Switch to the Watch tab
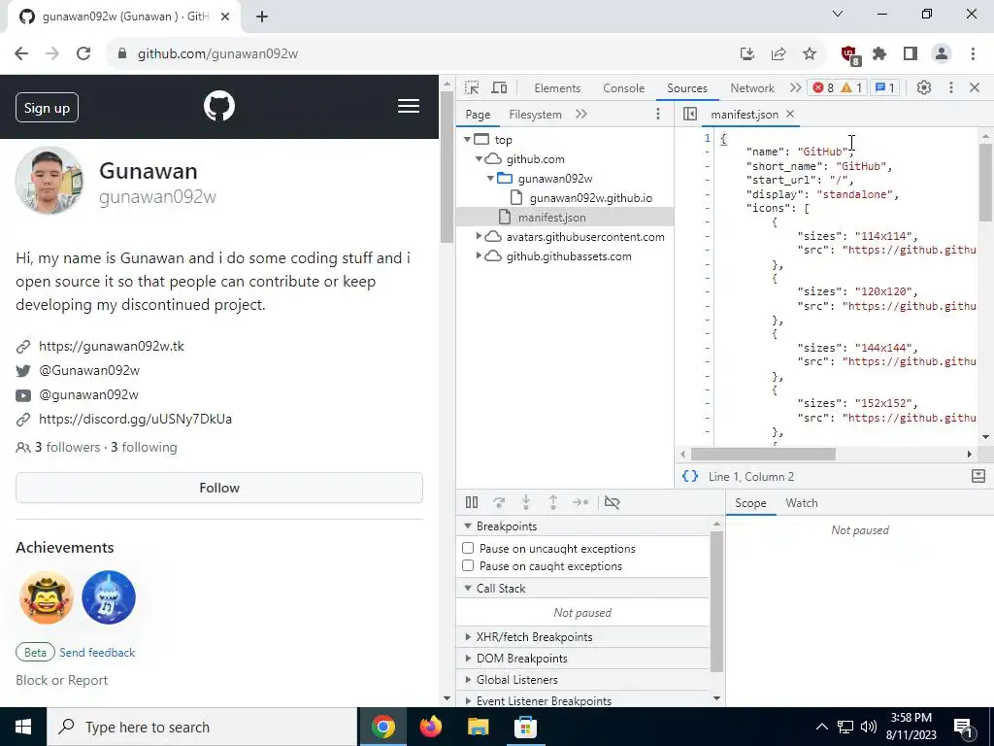 (802, 503)
